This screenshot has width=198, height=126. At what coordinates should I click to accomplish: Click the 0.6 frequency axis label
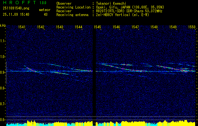pyautogui.click(x=3, y=120)
